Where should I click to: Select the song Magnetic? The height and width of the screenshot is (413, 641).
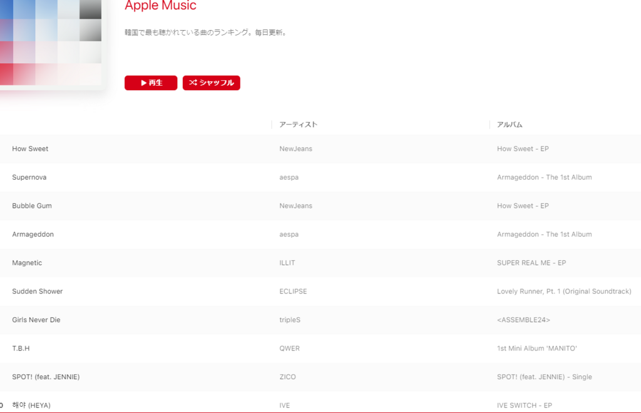[27, 263]
